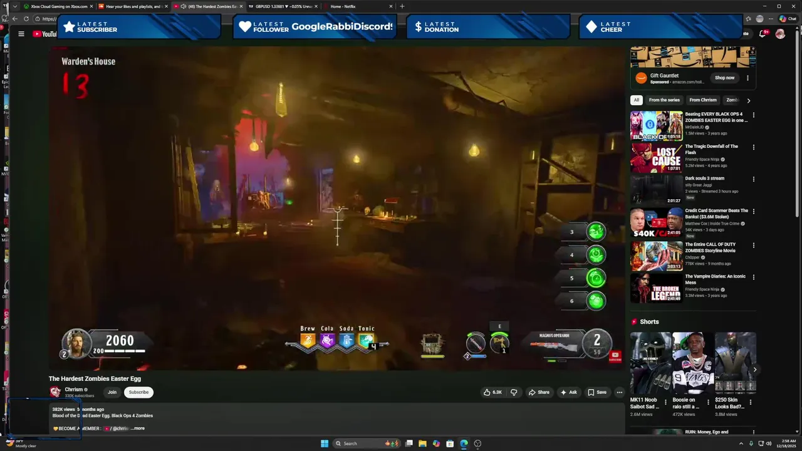The height and width of the screenshot is (451, 802).
Task: Open menu for The Tragic Downfall of The Flash
Action: coord(754,147)
